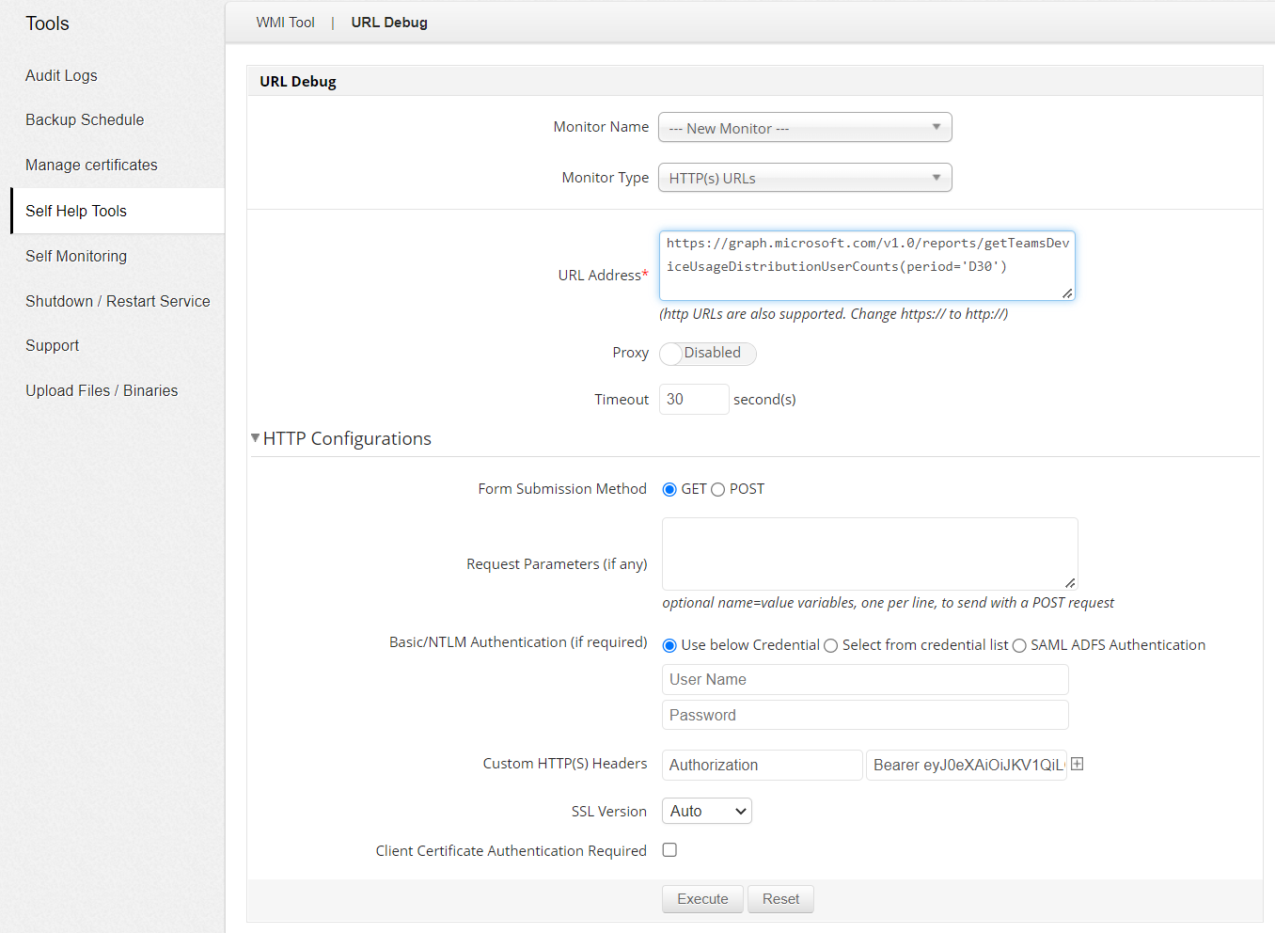Viewport: 1275px width, 933px height.
Task: Open the Monitor Type dropdown
Action: point(805,178)
